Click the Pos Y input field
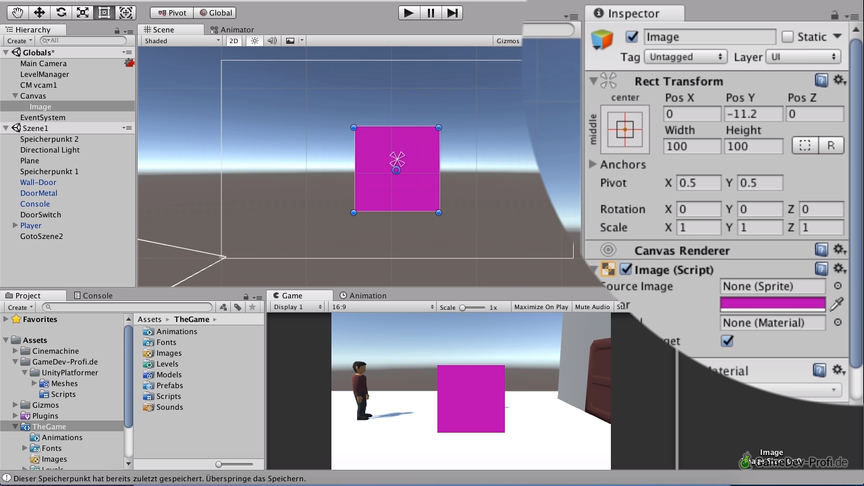 [x=753, y=114]
